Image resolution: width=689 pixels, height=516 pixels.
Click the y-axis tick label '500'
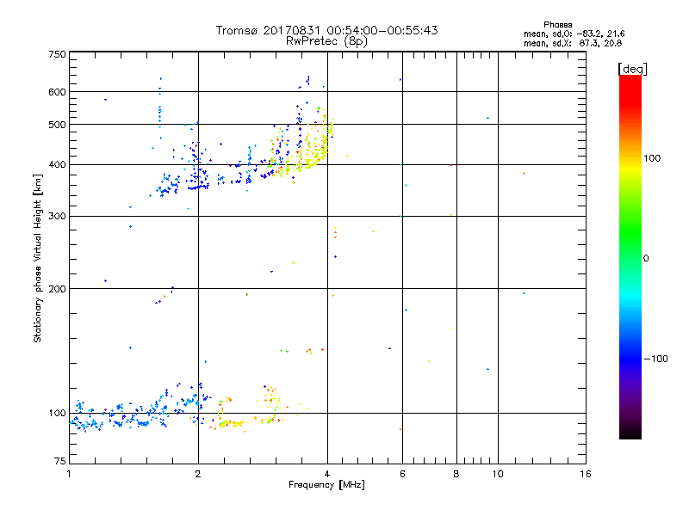click(57, 125)
